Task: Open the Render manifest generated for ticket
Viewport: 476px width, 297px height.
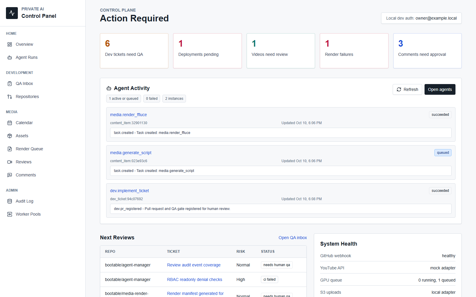Action: coord(195,293)
